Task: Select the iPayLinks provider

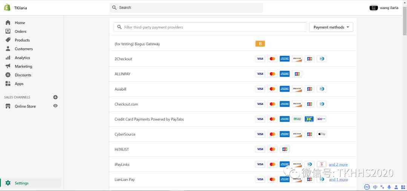Action: click(x=122, y=164)
